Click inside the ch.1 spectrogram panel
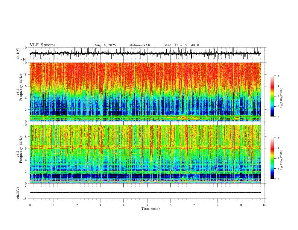Image resolution: width=298 pixels, height=230 pixels. click(145, 92)
